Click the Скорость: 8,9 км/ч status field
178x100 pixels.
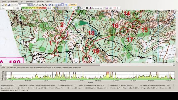pyautogui.click(x=75, y=88)
